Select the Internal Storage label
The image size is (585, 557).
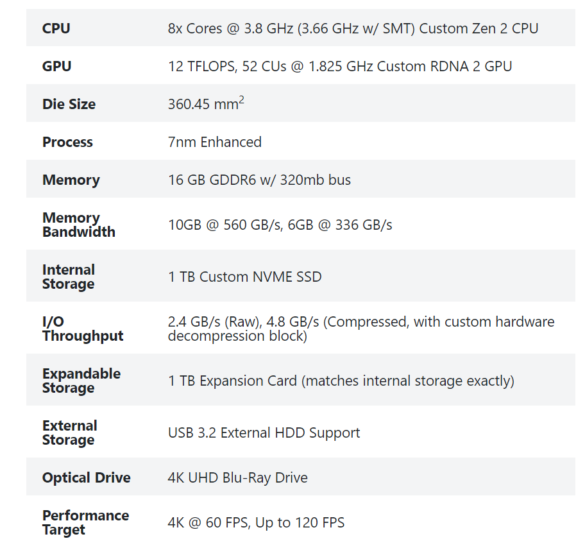click(69, 277)
